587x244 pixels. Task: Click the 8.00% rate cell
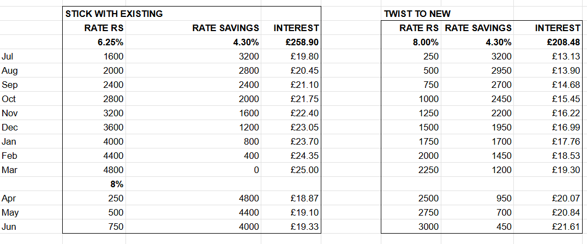pos(426,43)
